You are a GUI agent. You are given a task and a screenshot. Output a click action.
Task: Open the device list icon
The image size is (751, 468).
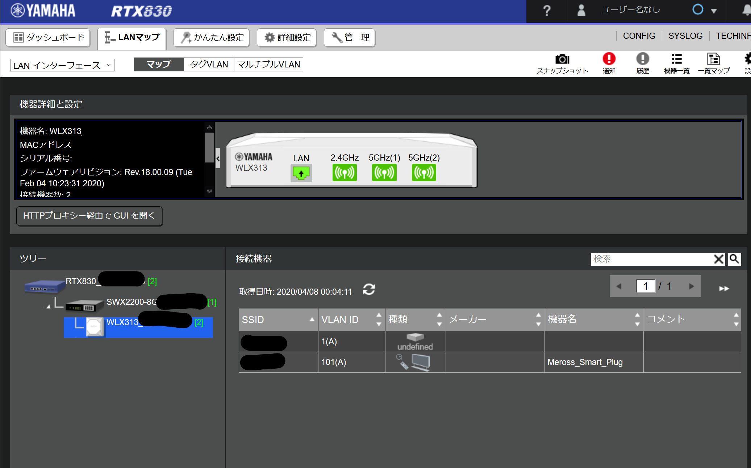coord(676,59)
